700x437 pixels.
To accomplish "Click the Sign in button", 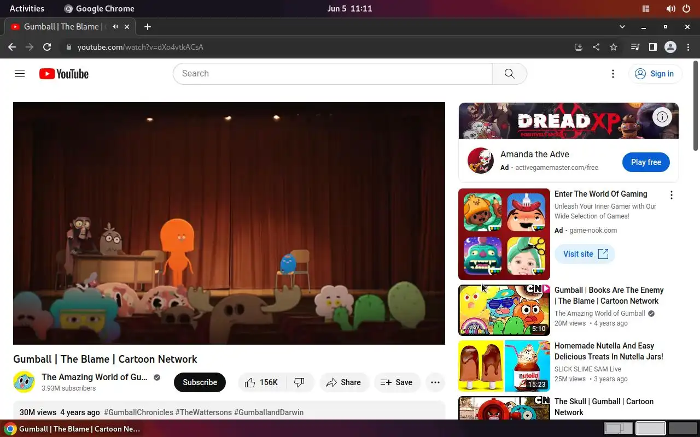I will [x=655, y=74].
